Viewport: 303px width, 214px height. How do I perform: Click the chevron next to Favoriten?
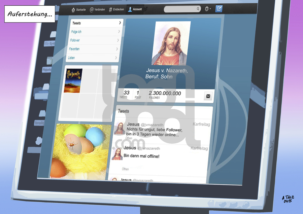coord(117,49)
